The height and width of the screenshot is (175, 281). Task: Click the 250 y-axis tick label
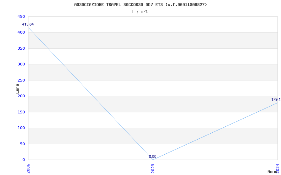[x=21, y=80]
